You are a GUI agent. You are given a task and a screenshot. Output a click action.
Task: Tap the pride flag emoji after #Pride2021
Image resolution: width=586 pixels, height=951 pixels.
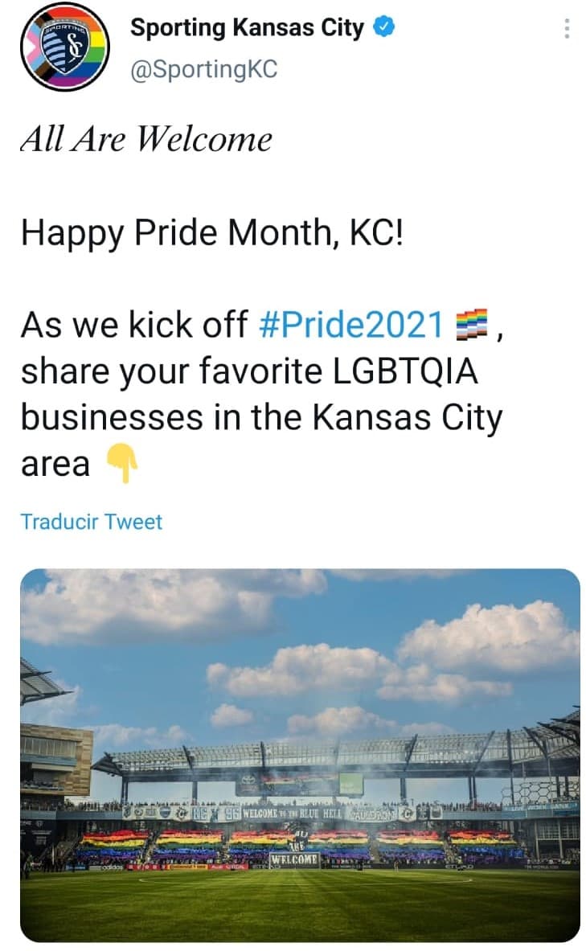pyautogui.click(x=470, y=325)
